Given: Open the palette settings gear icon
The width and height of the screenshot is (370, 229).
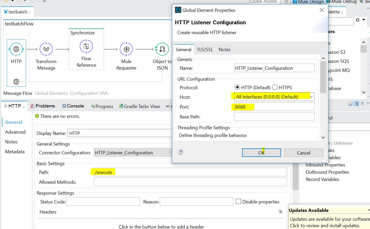Looking at the screenshot, I should (x=358, y=20).
